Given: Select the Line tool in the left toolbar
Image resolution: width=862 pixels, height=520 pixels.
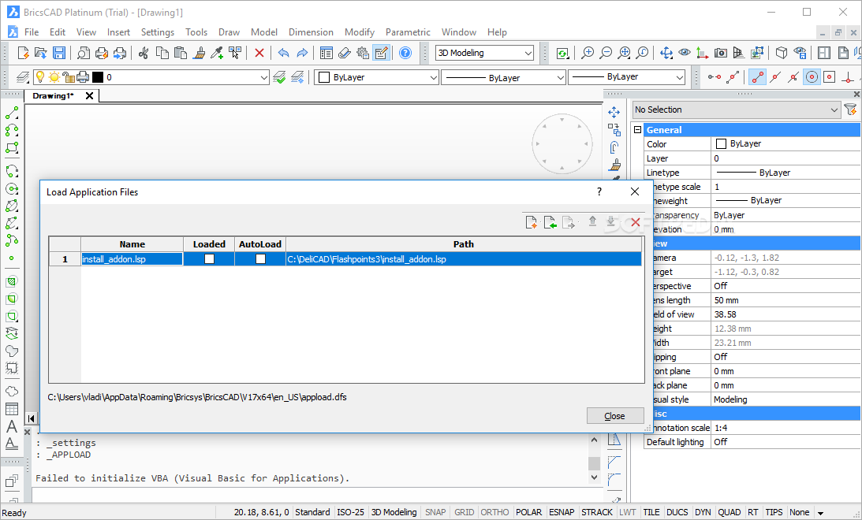Looking at the screenshot, I should point(12,113).
